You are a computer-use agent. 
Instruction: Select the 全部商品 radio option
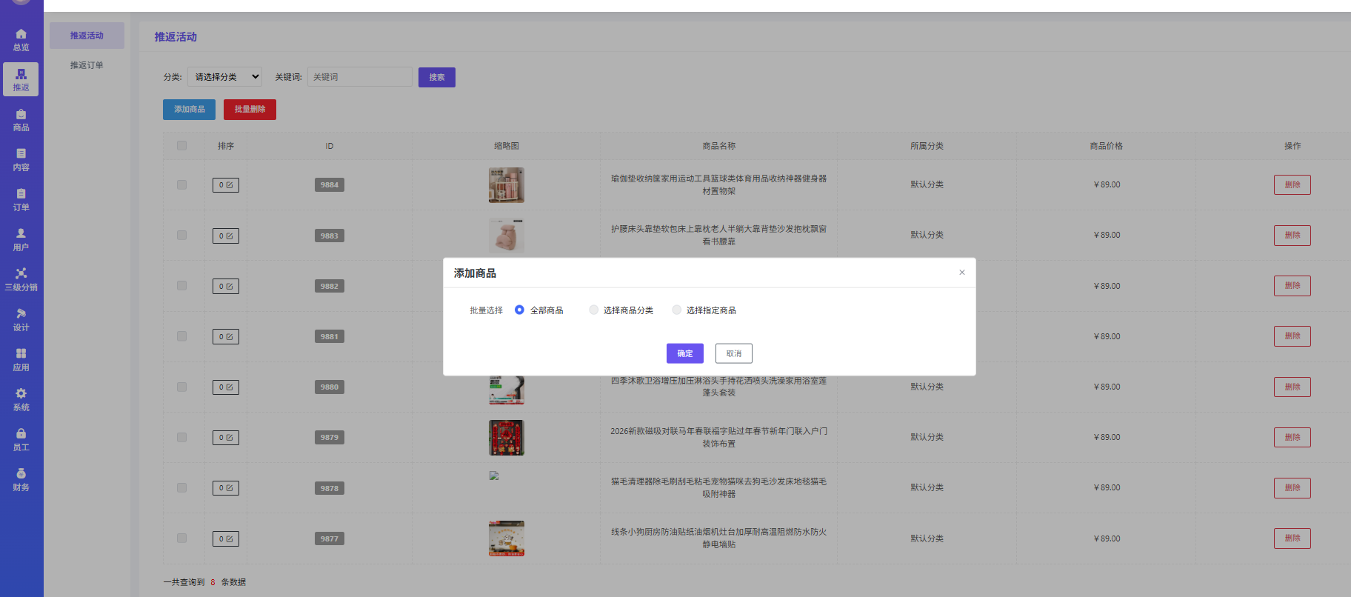pos(519,310)
